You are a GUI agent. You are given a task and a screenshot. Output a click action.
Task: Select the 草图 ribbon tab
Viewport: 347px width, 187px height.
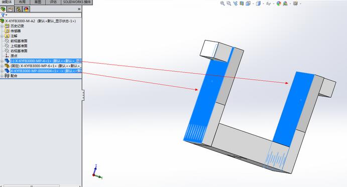coord(38,2)
